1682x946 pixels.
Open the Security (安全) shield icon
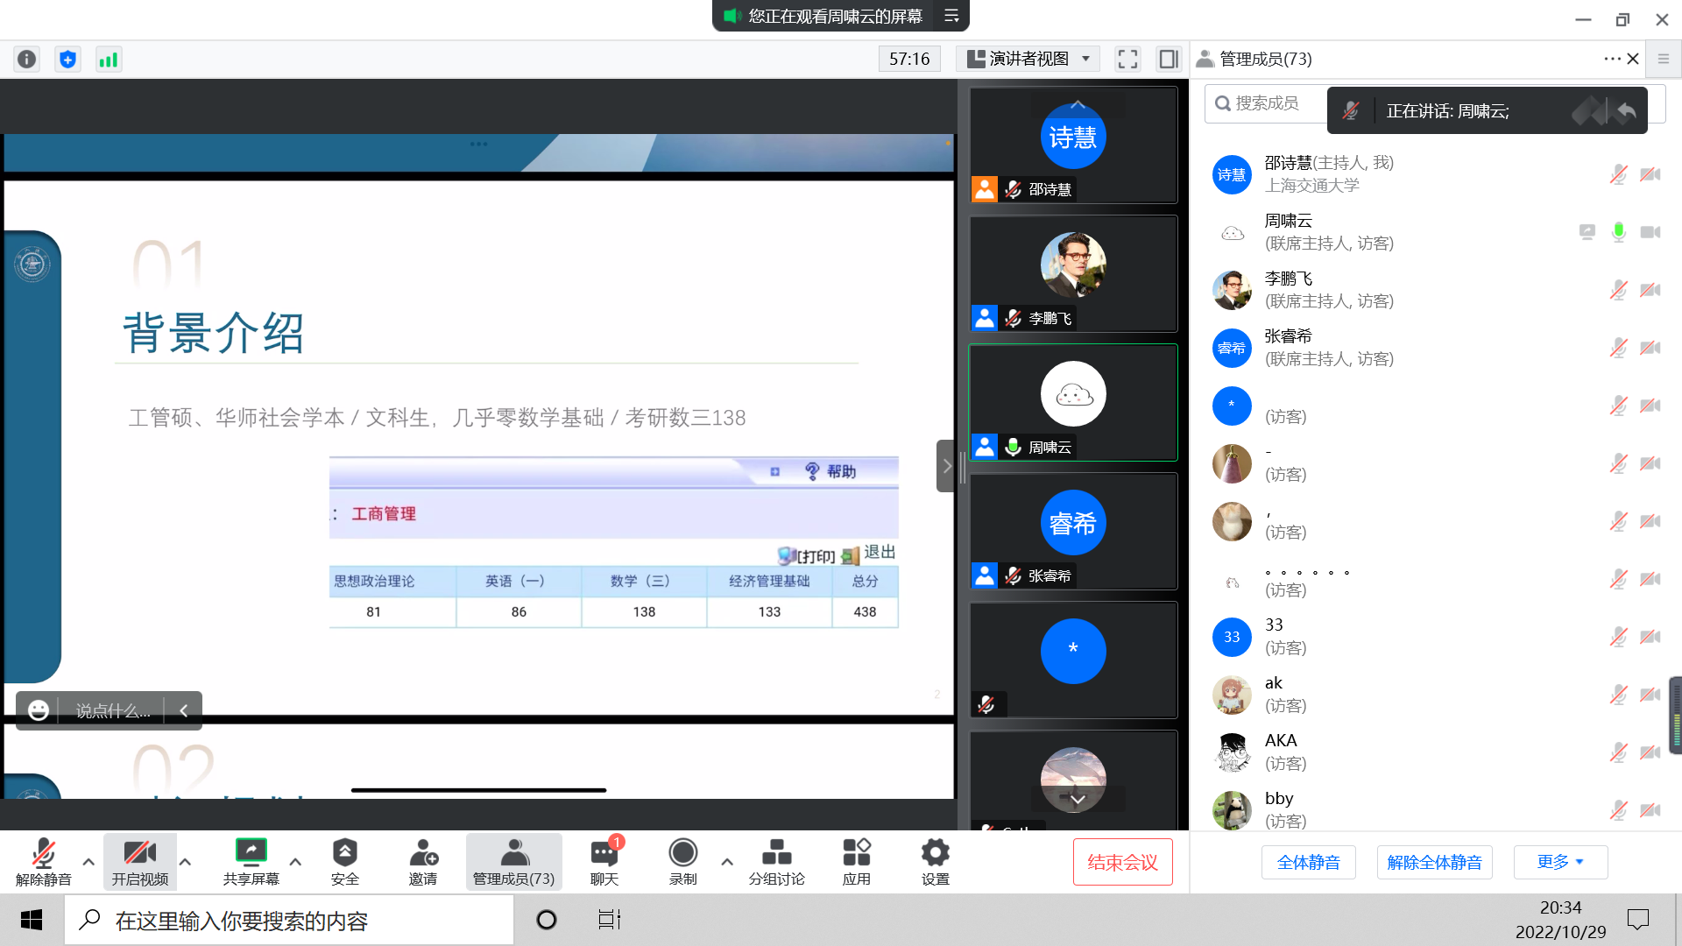344,852
